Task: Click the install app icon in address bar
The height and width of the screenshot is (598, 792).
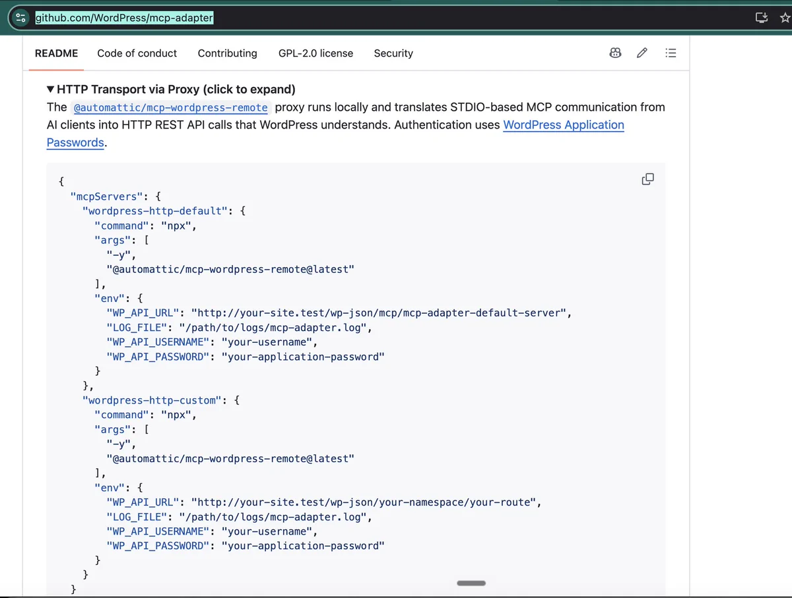Action: [762, 18]
